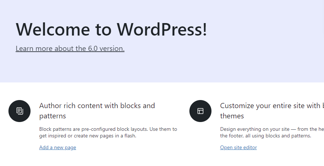Click the layout icon beside 'Customize your entire site'

tap(200, 111)
